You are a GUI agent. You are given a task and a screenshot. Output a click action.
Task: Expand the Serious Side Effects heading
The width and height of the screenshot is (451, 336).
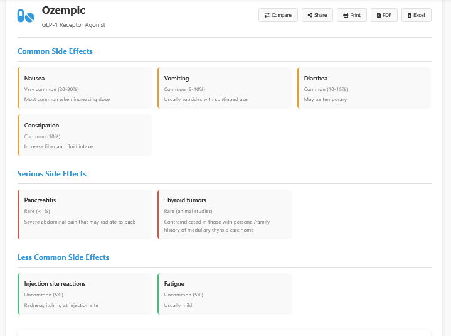tap(52, 174)
